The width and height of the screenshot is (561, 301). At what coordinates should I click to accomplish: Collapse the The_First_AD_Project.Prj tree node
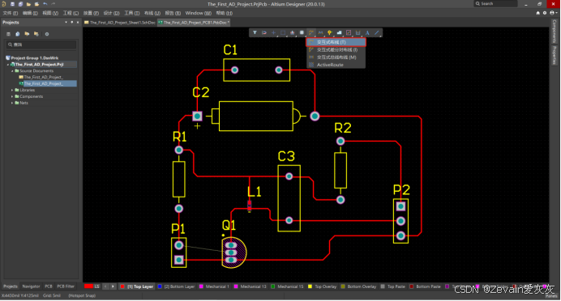tap(8, 65)
